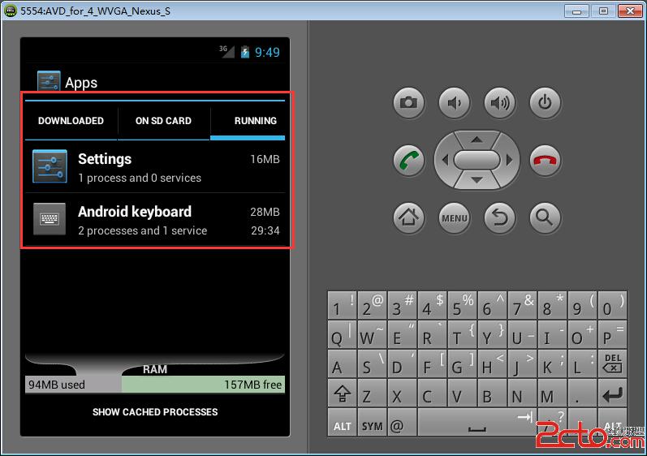Click the DEL key on emulator keyboard
This screenshot has height=456, width=647.
(612, 364)
